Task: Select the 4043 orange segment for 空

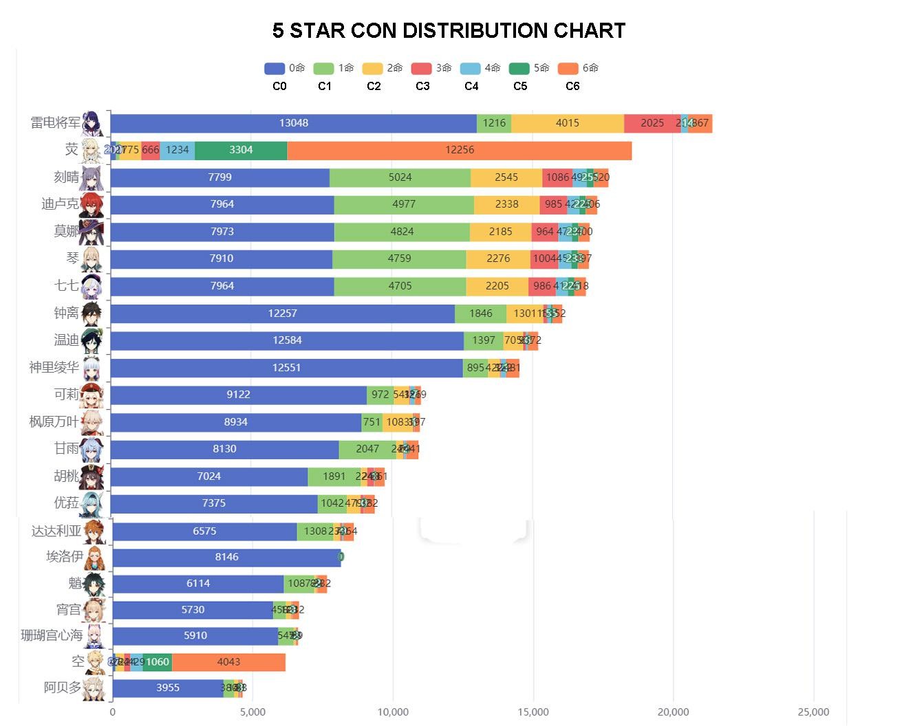Action: tap(228, 662)
